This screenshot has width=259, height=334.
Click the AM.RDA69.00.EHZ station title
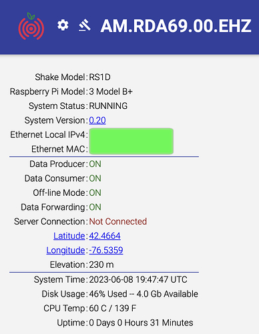[x=176, y=26]
